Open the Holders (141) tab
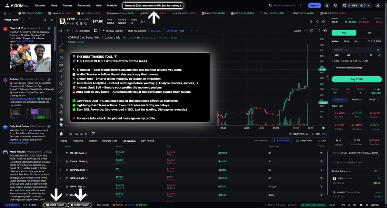Screen dimensions: 387x208 pos(109,141)
